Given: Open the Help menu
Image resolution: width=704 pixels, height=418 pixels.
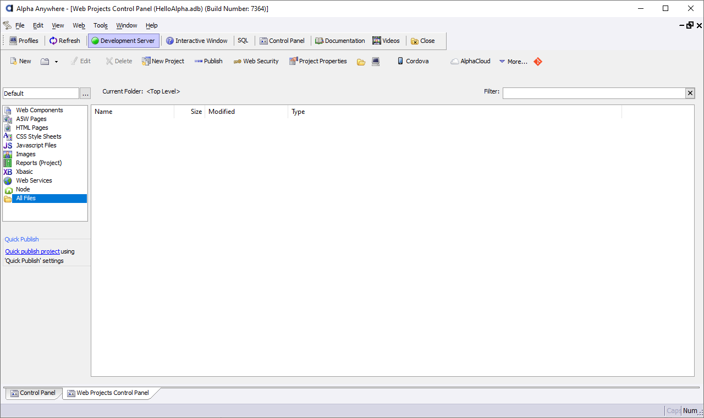Looking at the screenshot, I should (x=152, y=25).
